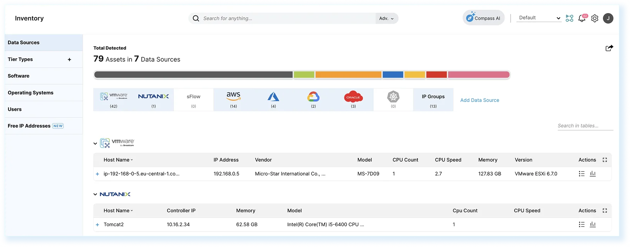Click the topology map icon in header
This screenshot has width=630, height=247.
click(x=569, y=19)
